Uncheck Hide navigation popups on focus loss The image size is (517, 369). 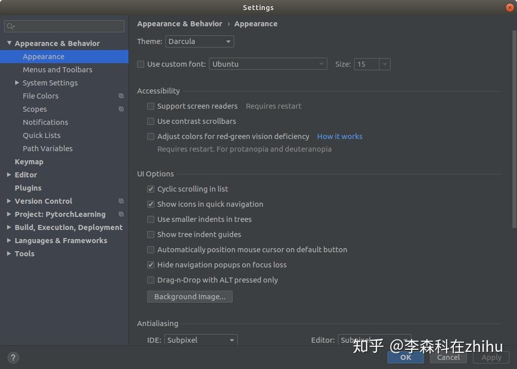[151, 265]
